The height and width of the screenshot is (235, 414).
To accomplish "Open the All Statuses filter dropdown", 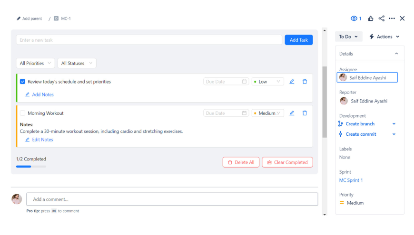I will pyautogui.click(x=77, y=63).
